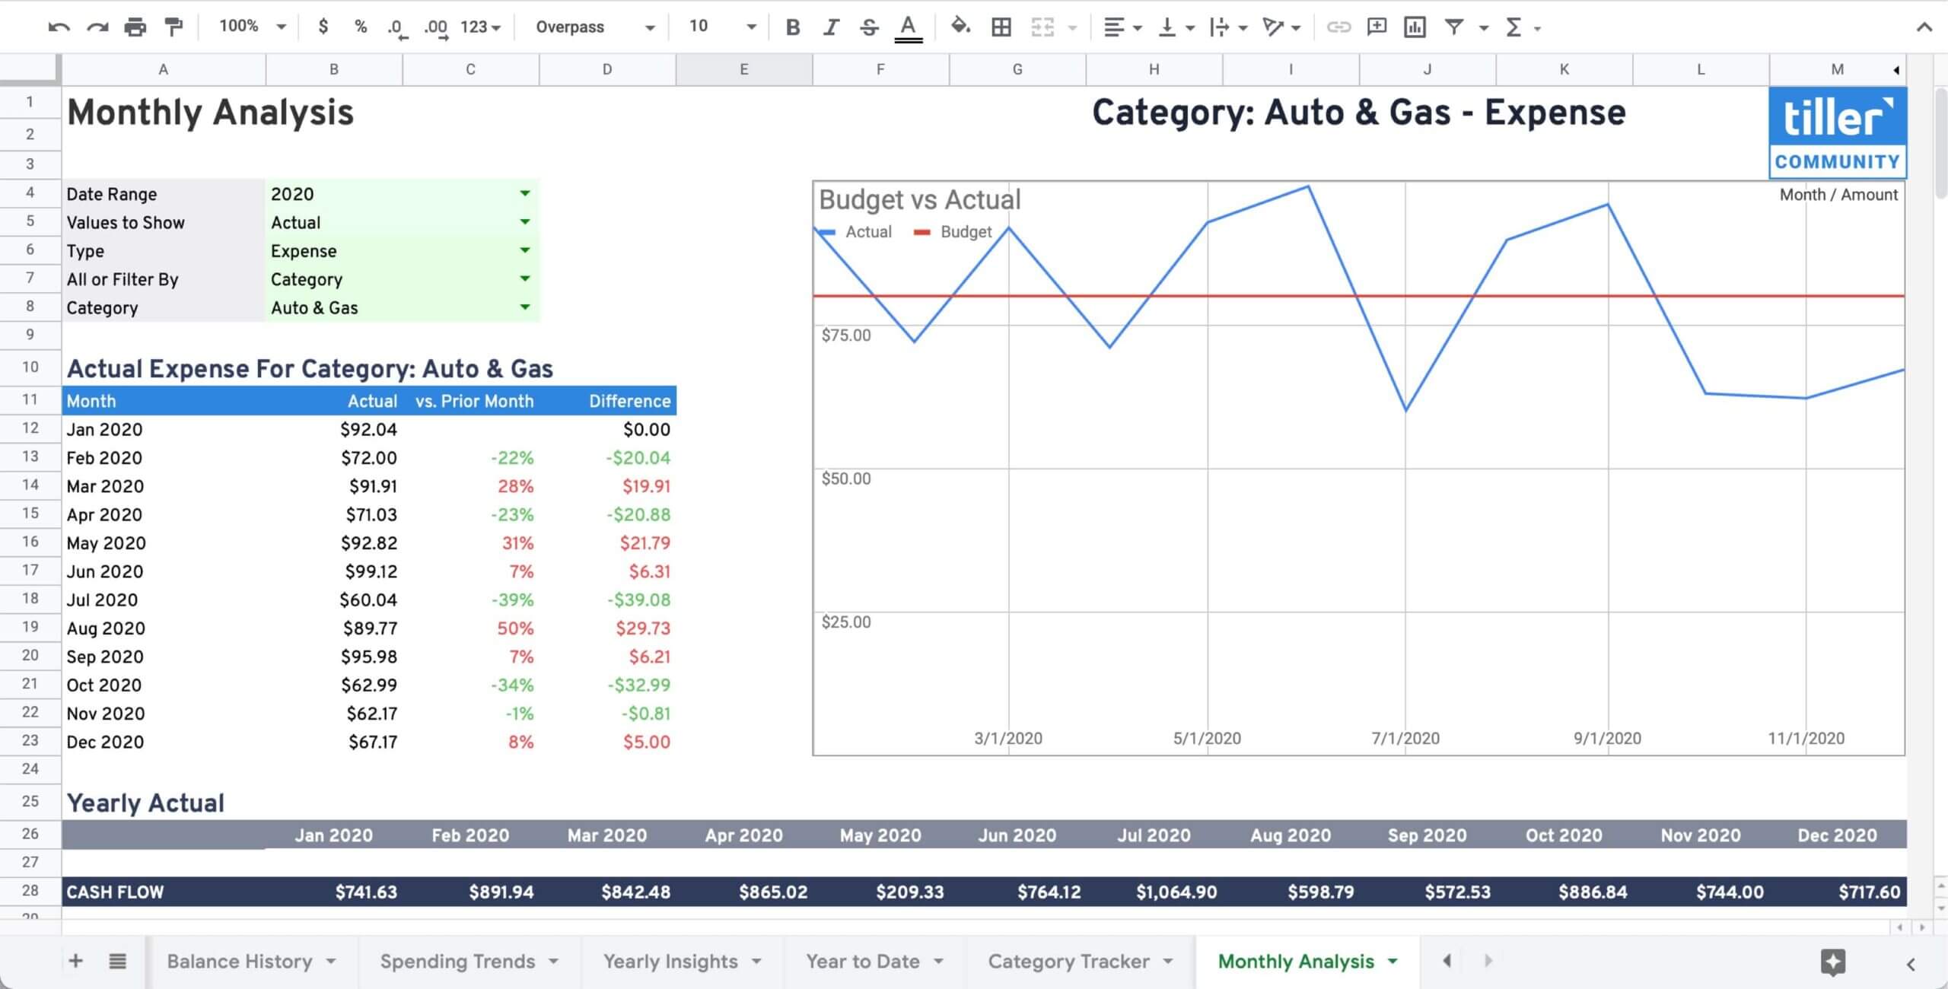Open the vertical align options

(x=1176, y=27)
